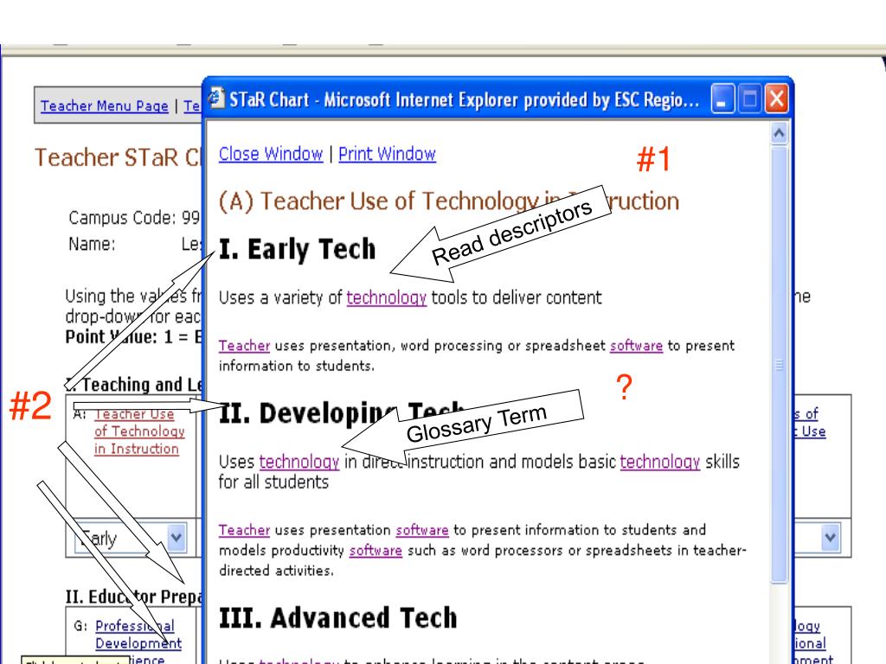Image resolution: width=886 pixels, height=664 pixels.
Task: Click the 'I. Early Tech' heading
Action: coord(298,249)
